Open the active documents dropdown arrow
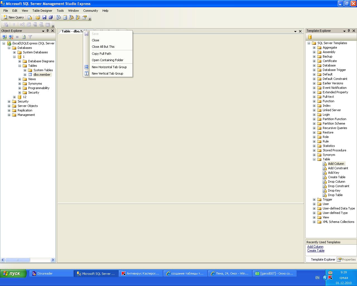The width and height of the screenshot is (357, 286). coord(295,31)
